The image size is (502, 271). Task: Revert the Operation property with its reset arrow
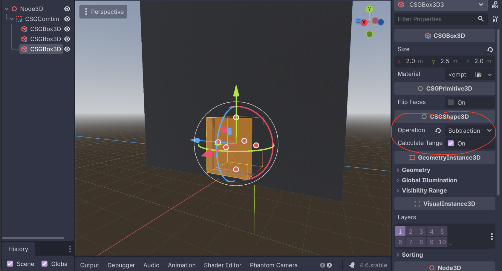click(437, 131)
